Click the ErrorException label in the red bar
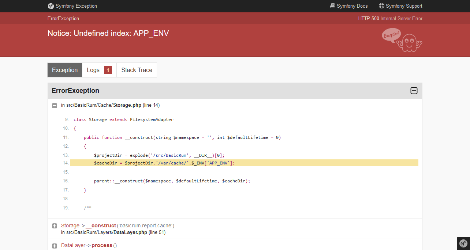The image size is (470, 250). [63, 18]
